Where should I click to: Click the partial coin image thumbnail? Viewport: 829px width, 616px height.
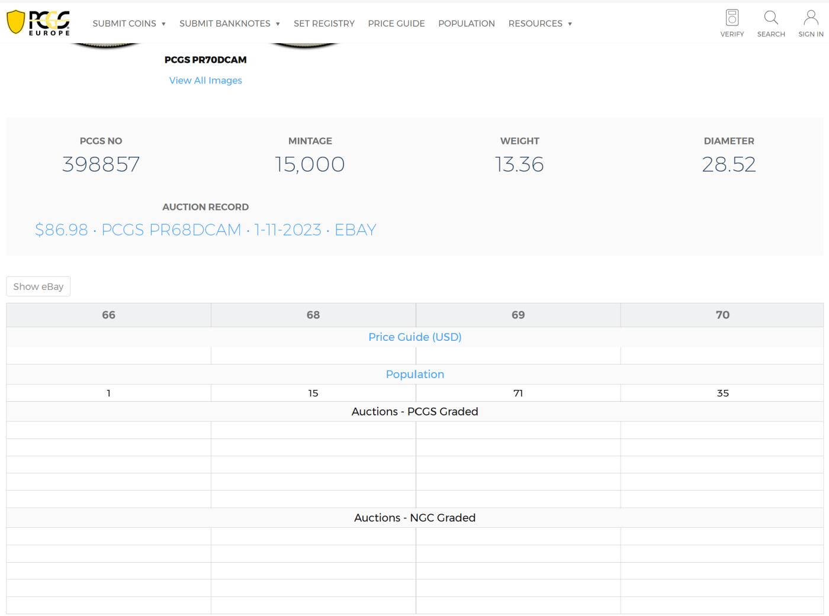click(x=107, y=46)
